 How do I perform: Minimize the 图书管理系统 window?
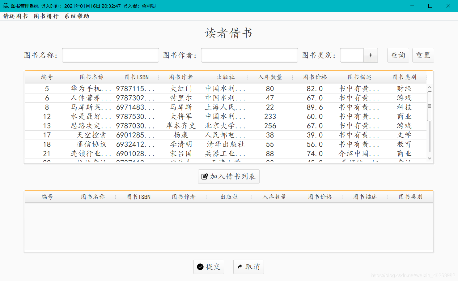[412, 6]
